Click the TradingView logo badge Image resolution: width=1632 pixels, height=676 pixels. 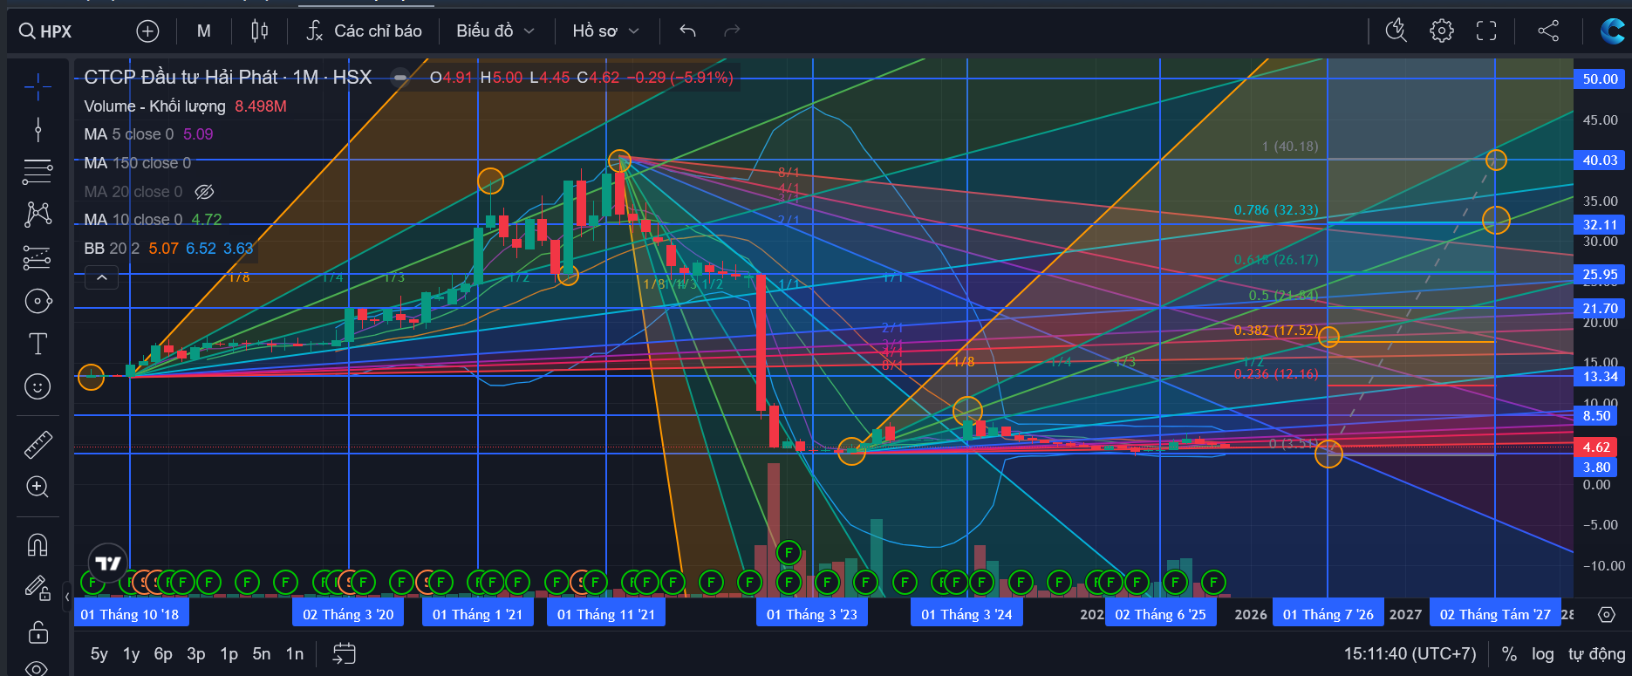coord(108,563)
